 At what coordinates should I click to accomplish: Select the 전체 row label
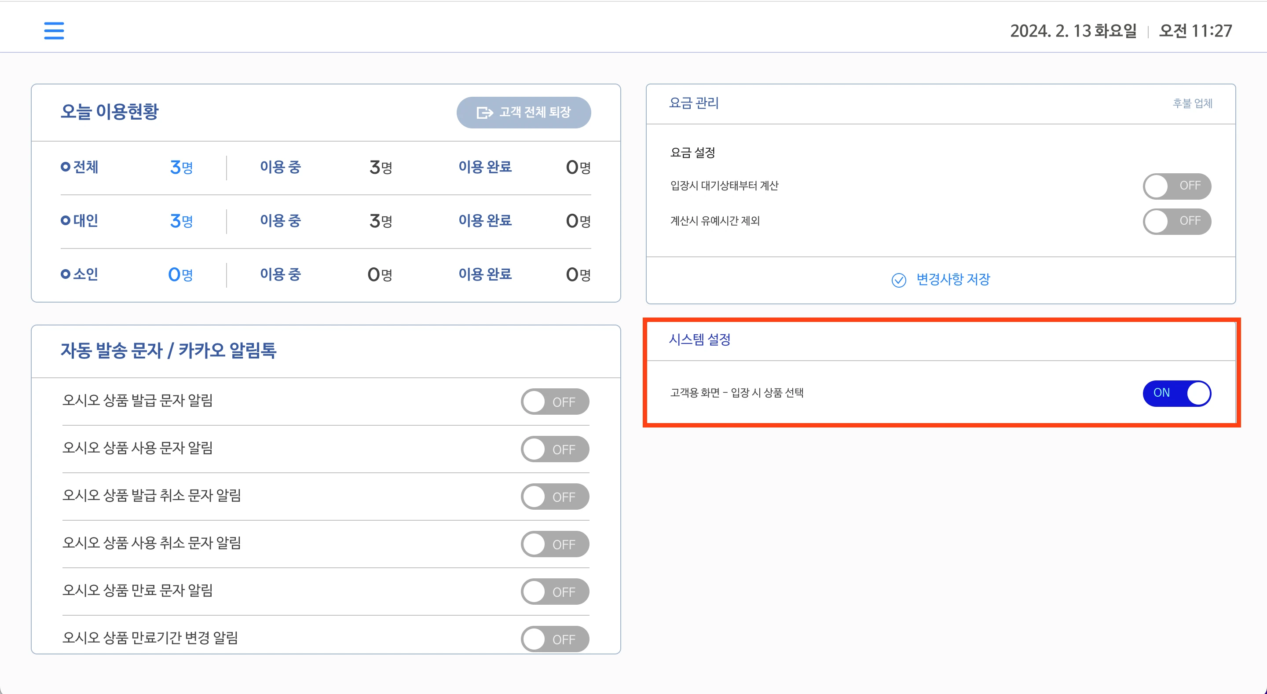80,167
